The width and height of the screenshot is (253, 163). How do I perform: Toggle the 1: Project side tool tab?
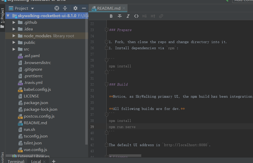[2, 18]
